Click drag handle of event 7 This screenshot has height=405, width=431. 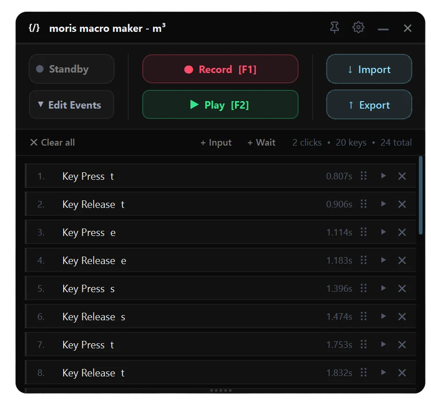click(x=364, y=344)
